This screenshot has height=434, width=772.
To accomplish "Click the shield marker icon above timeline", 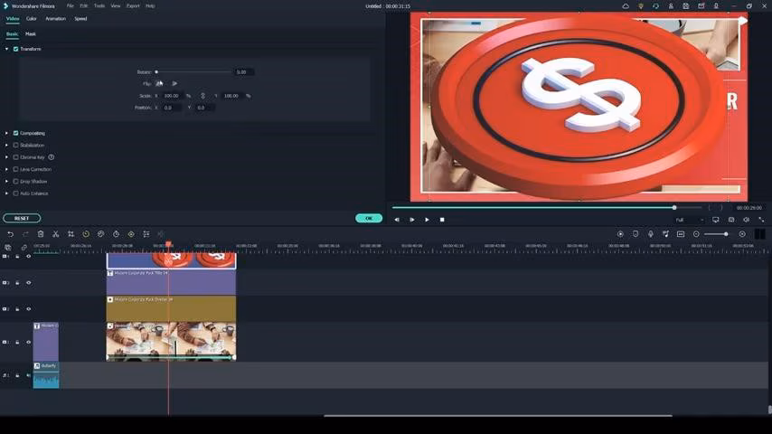I will [635, 234].
